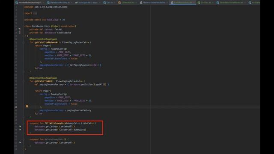274x154 pixels.
Task: Click the CatDatabase type name
Action: (x=64, y=33)
